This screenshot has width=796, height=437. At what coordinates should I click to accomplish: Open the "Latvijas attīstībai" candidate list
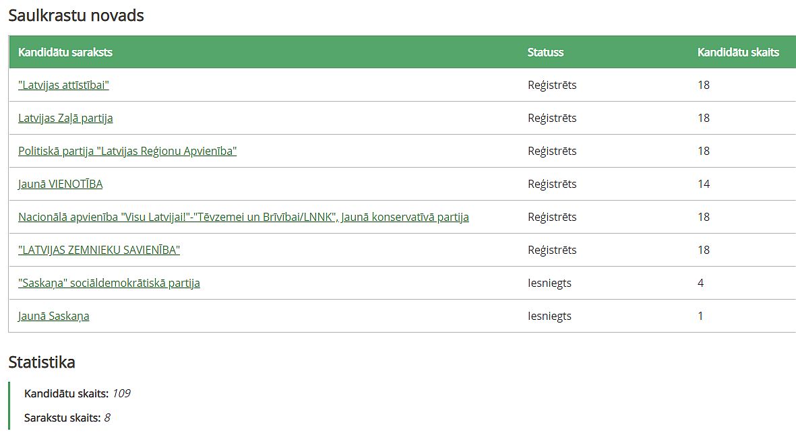pyautogui.click(x=63, y=85)
